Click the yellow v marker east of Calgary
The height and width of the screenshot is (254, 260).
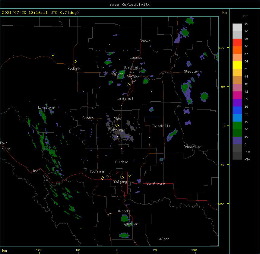pyautogui.click(x=129, y=176)
